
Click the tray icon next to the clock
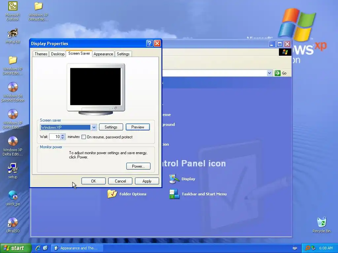(x=314, y=248)
